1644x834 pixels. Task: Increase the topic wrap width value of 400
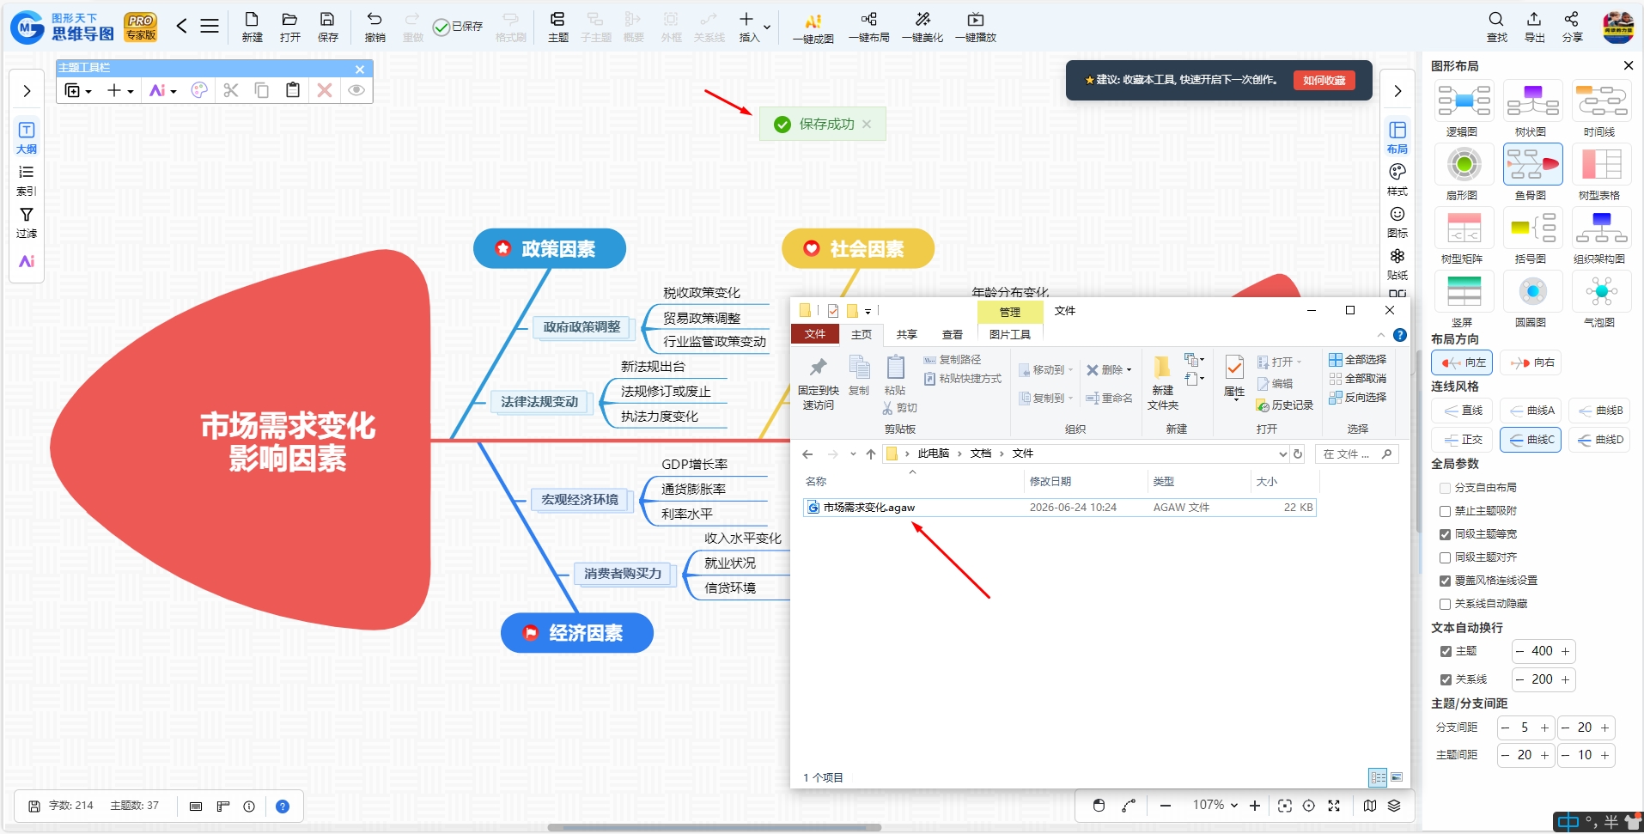1566,652
